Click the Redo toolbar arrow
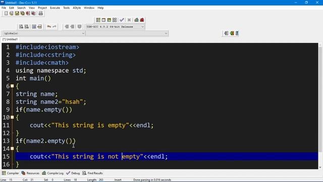The image size is (323, 182). coord(55,27)
